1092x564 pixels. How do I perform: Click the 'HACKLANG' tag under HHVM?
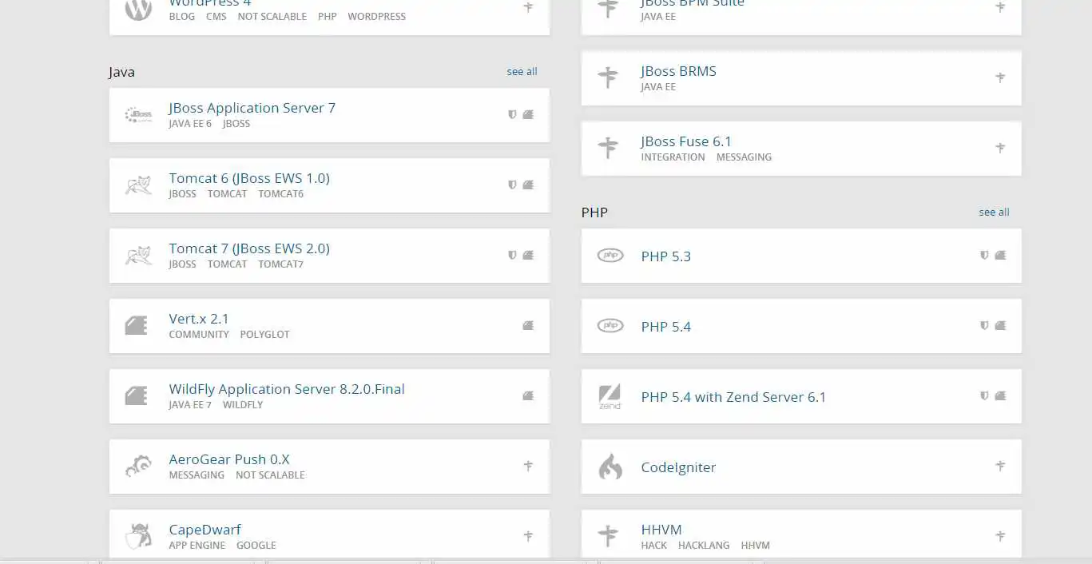pos(704,546)
